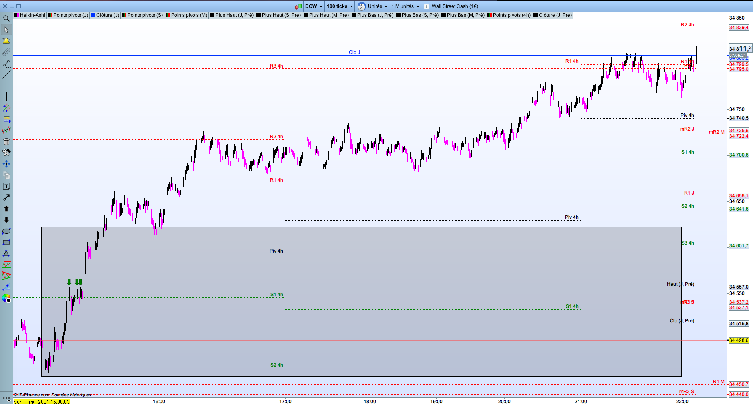
Task: Select the rectangle drawing tool
Action: pos(6,242)
